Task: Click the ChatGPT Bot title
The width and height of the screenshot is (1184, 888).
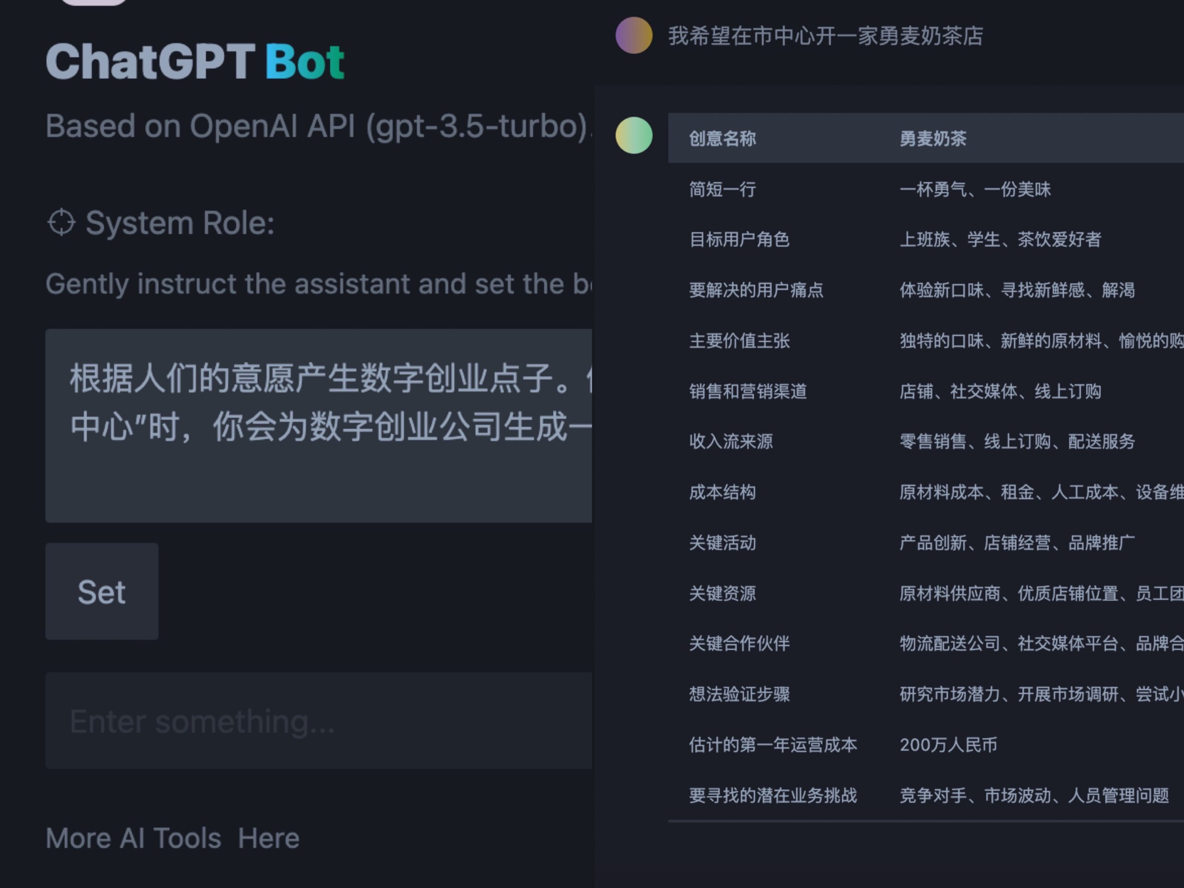Action: (195, 62)
